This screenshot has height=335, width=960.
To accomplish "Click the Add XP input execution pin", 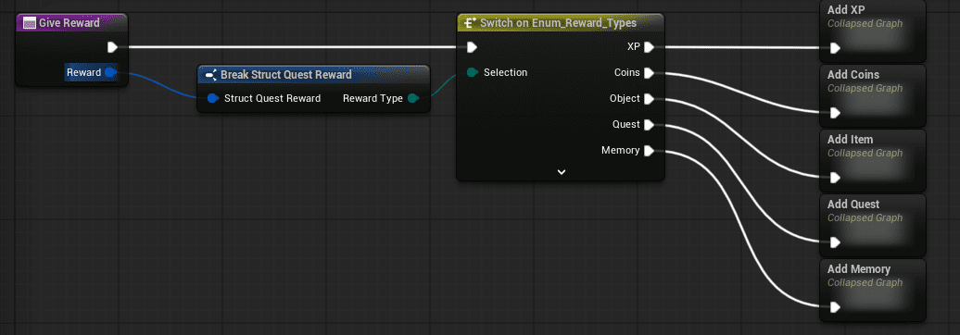I will click(835, 48).
